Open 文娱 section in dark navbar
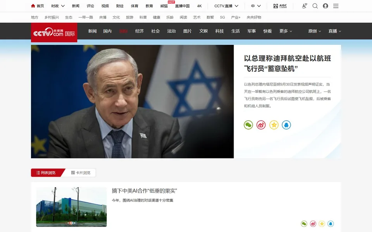This screenshot has width=372, height=232. [x=203, y=31]
